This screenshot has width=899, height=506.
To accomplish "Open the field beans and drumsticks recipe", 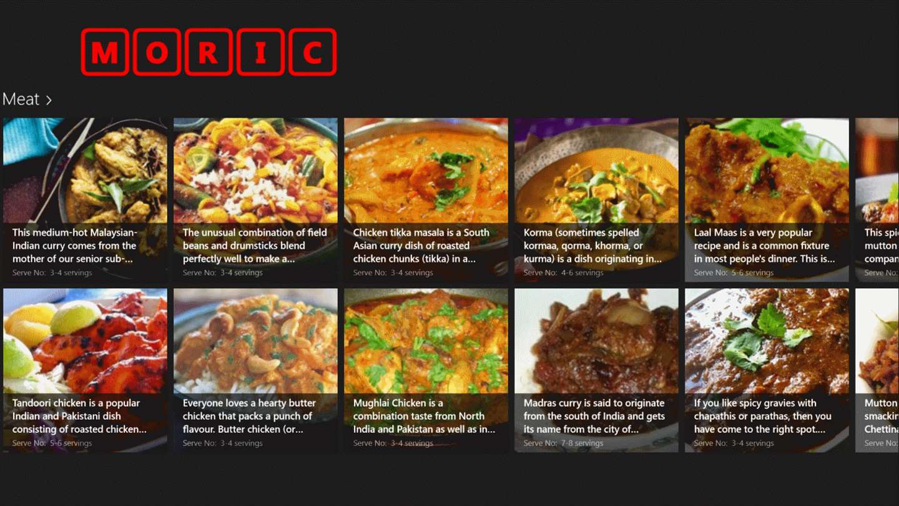I will tap(255, 200).
